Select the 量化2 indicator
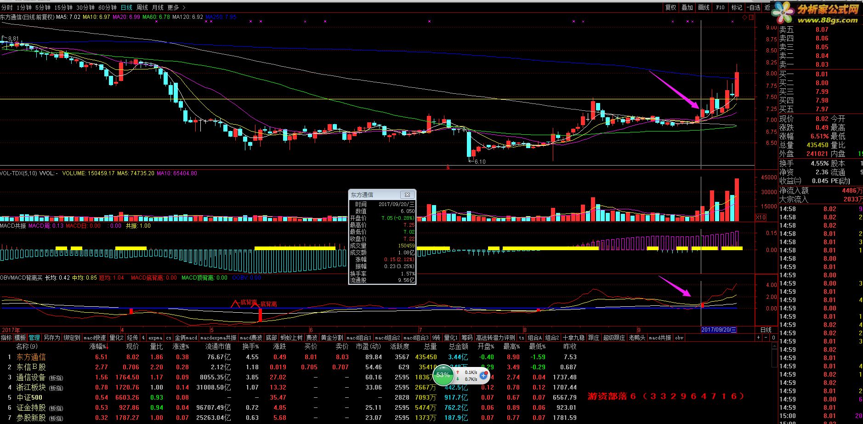This screenshot has height=424, width=863. pos(116,338)
